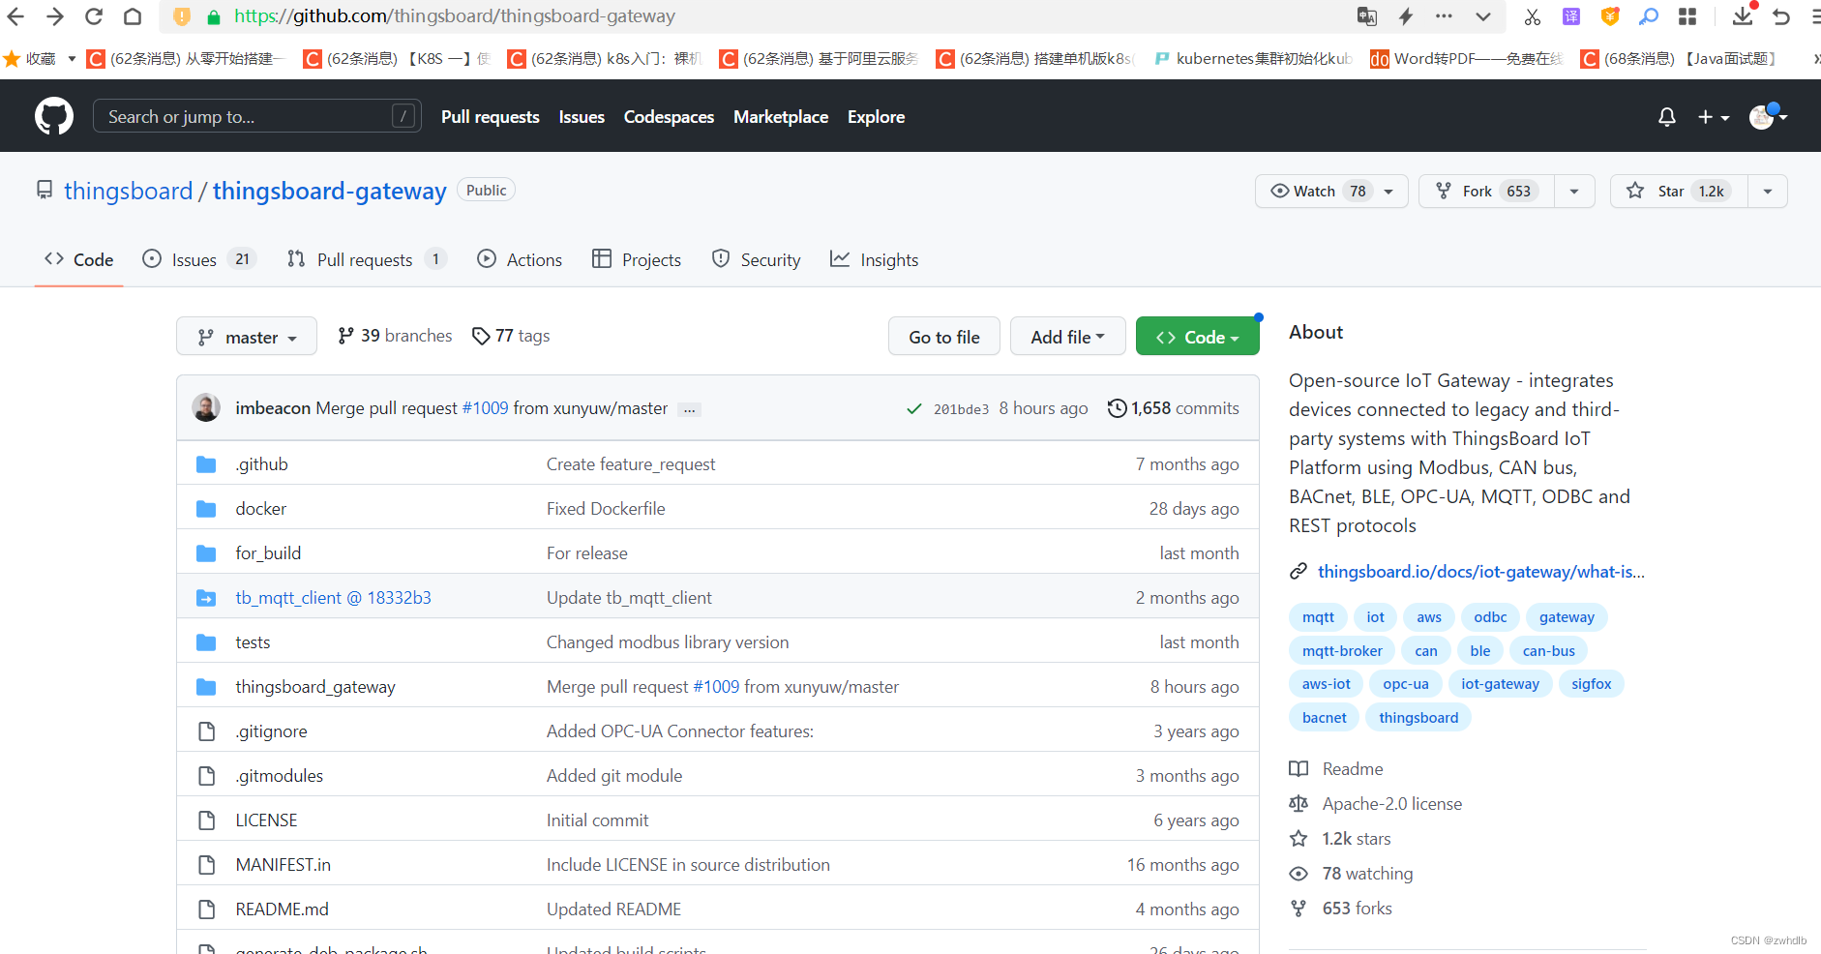Screen dimensions: 1821x954
Task: Click the slash shortcut icon in search box
Action: [403, 116]
